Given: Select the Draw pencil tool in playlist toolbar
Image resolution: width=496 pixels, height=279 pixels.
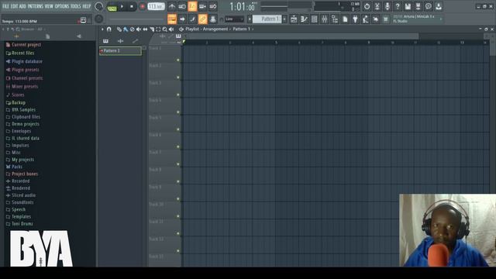Looking at the screenshot, I should [119, 29].
